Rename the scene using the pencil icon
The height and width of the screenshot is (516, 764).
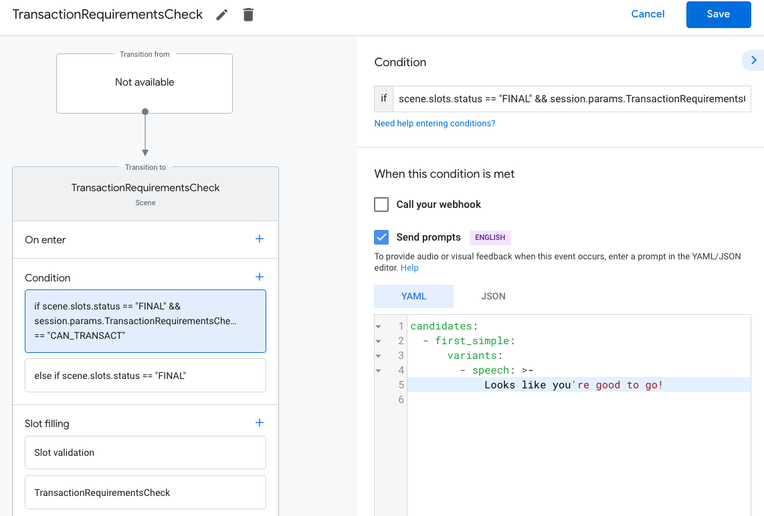click(x=221, y=14)
